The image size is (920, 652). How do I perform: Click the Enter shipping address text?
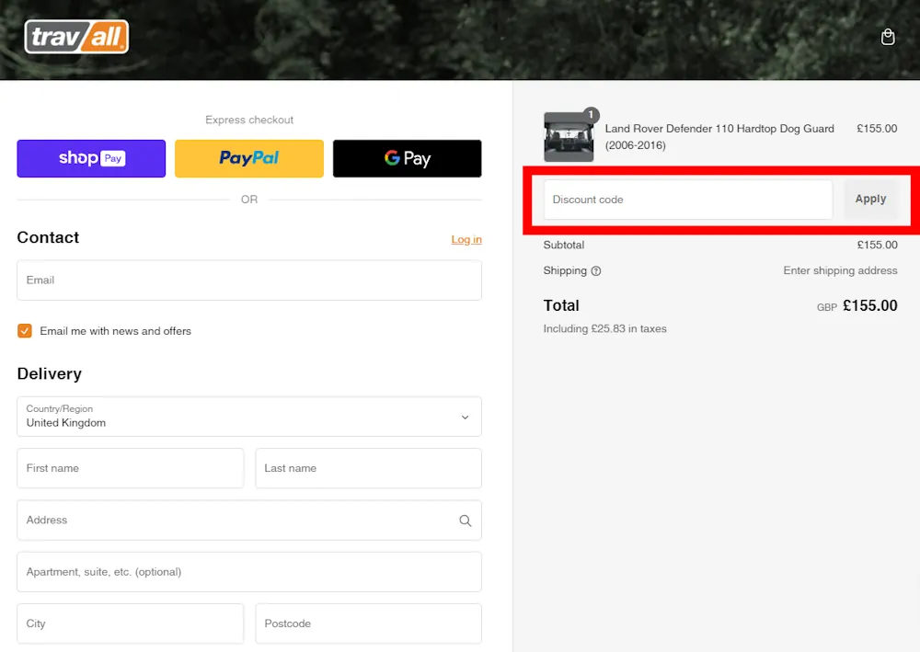[840, 270]
